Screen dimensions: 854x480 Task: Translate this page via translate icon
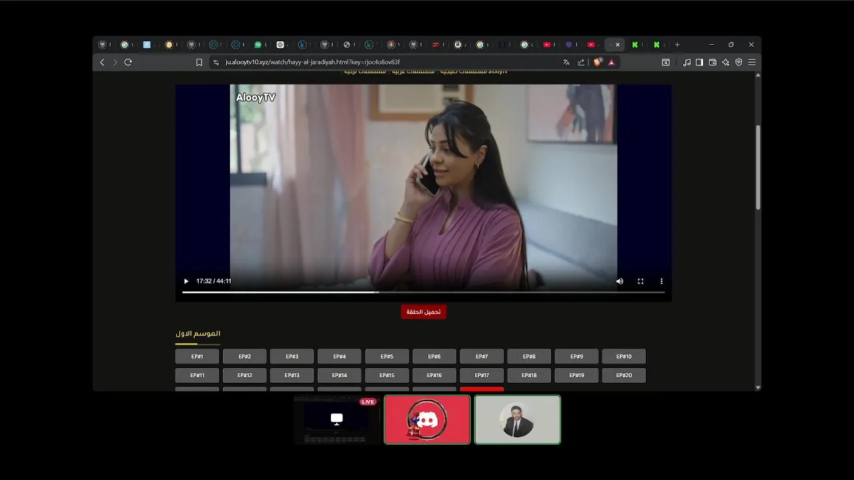click(x=566, y=62)
